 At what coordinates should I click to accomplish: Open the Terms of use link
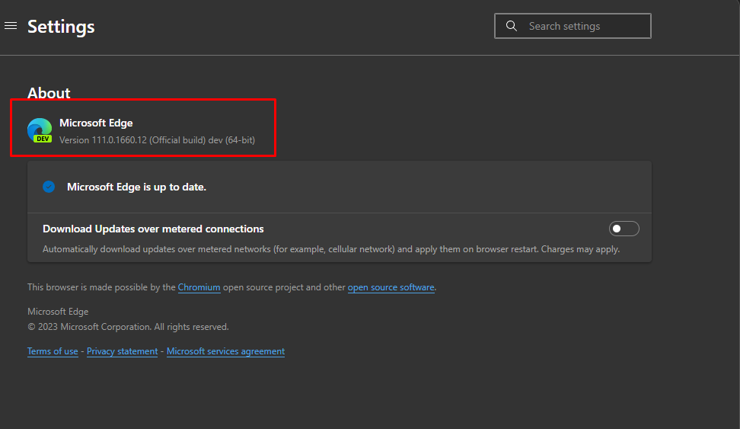(x=53, y=351)
